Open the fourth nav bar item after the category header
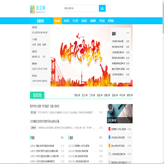The height and width of the screenshot is (164, 164). click(84, 21)
